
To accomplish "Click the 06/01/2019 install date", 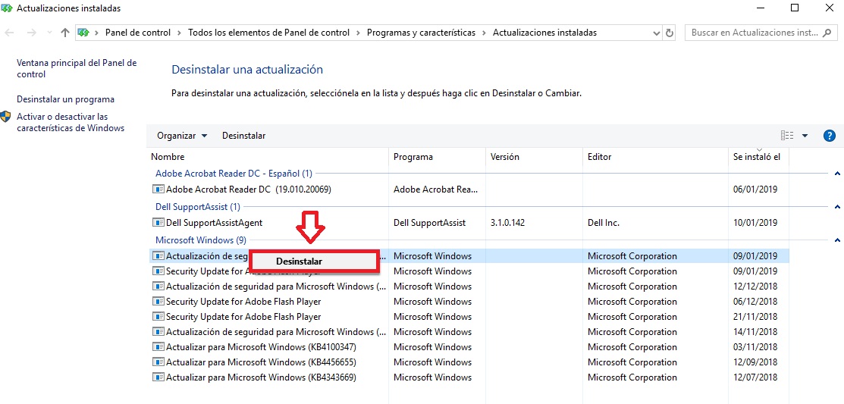I will [755, 189].
